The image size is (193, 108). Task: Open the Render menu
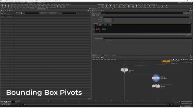click(x=7, y=3)
